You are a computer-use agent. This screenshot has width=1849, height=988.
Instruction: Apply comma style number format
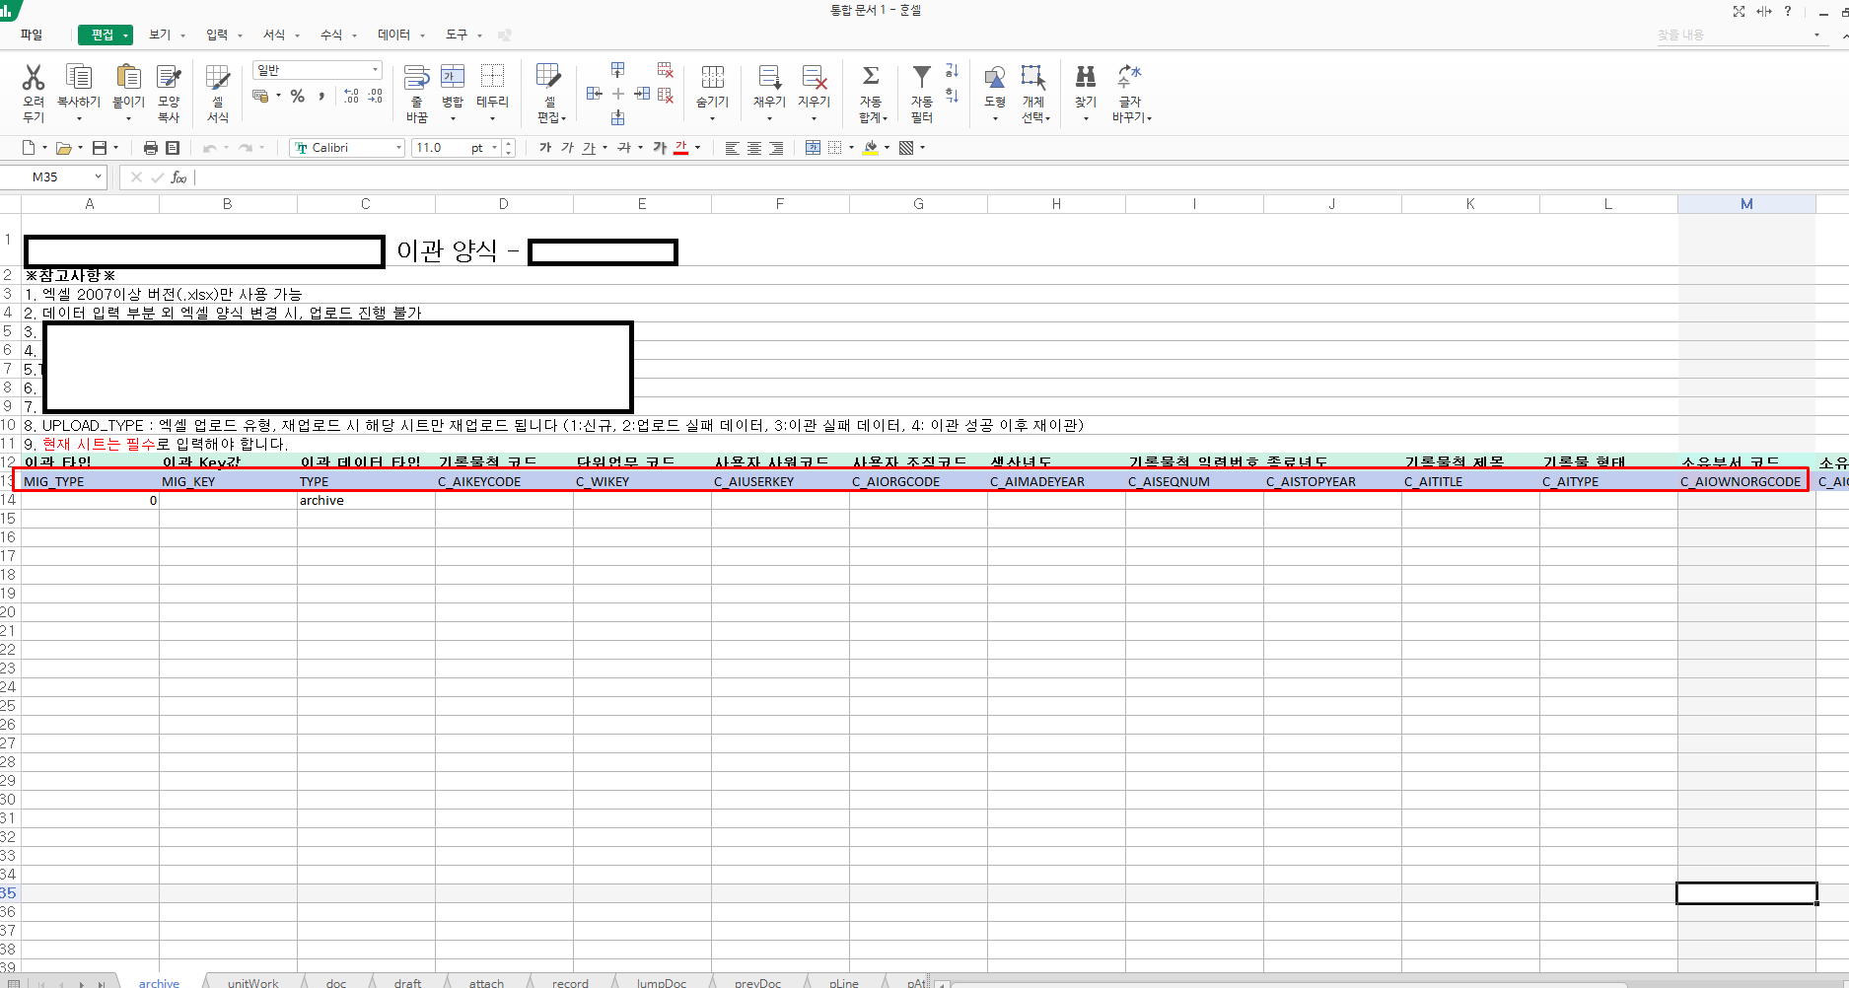coord(321,96)
